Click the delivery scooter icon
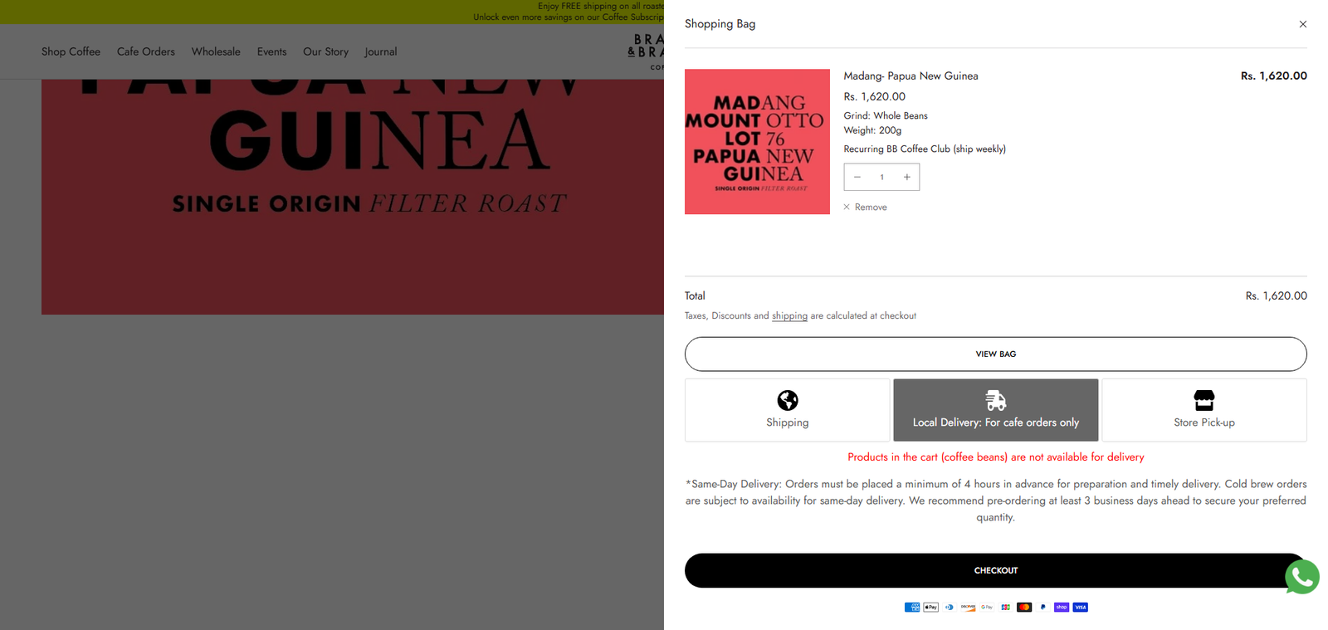The width and height of the screenshot is (1328, 630). 995,400
